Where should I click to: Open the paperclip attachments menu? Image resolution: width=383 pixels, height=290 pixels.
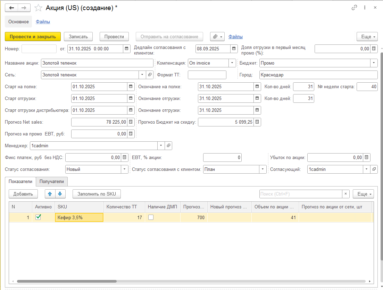coord(217,36)
